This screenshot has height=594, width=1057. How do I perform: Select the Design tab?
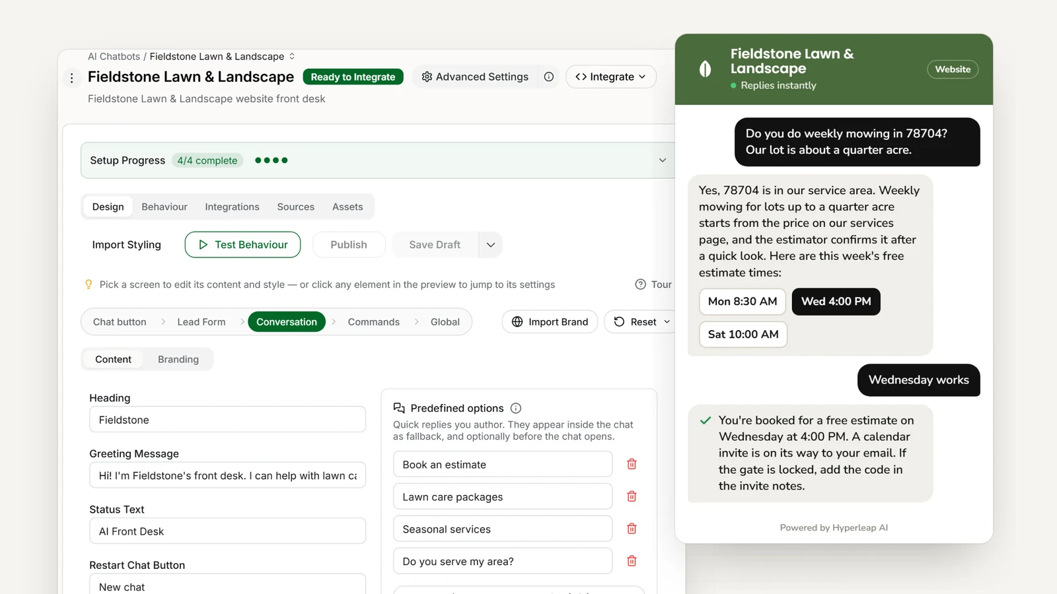click(x=108, y=207)
